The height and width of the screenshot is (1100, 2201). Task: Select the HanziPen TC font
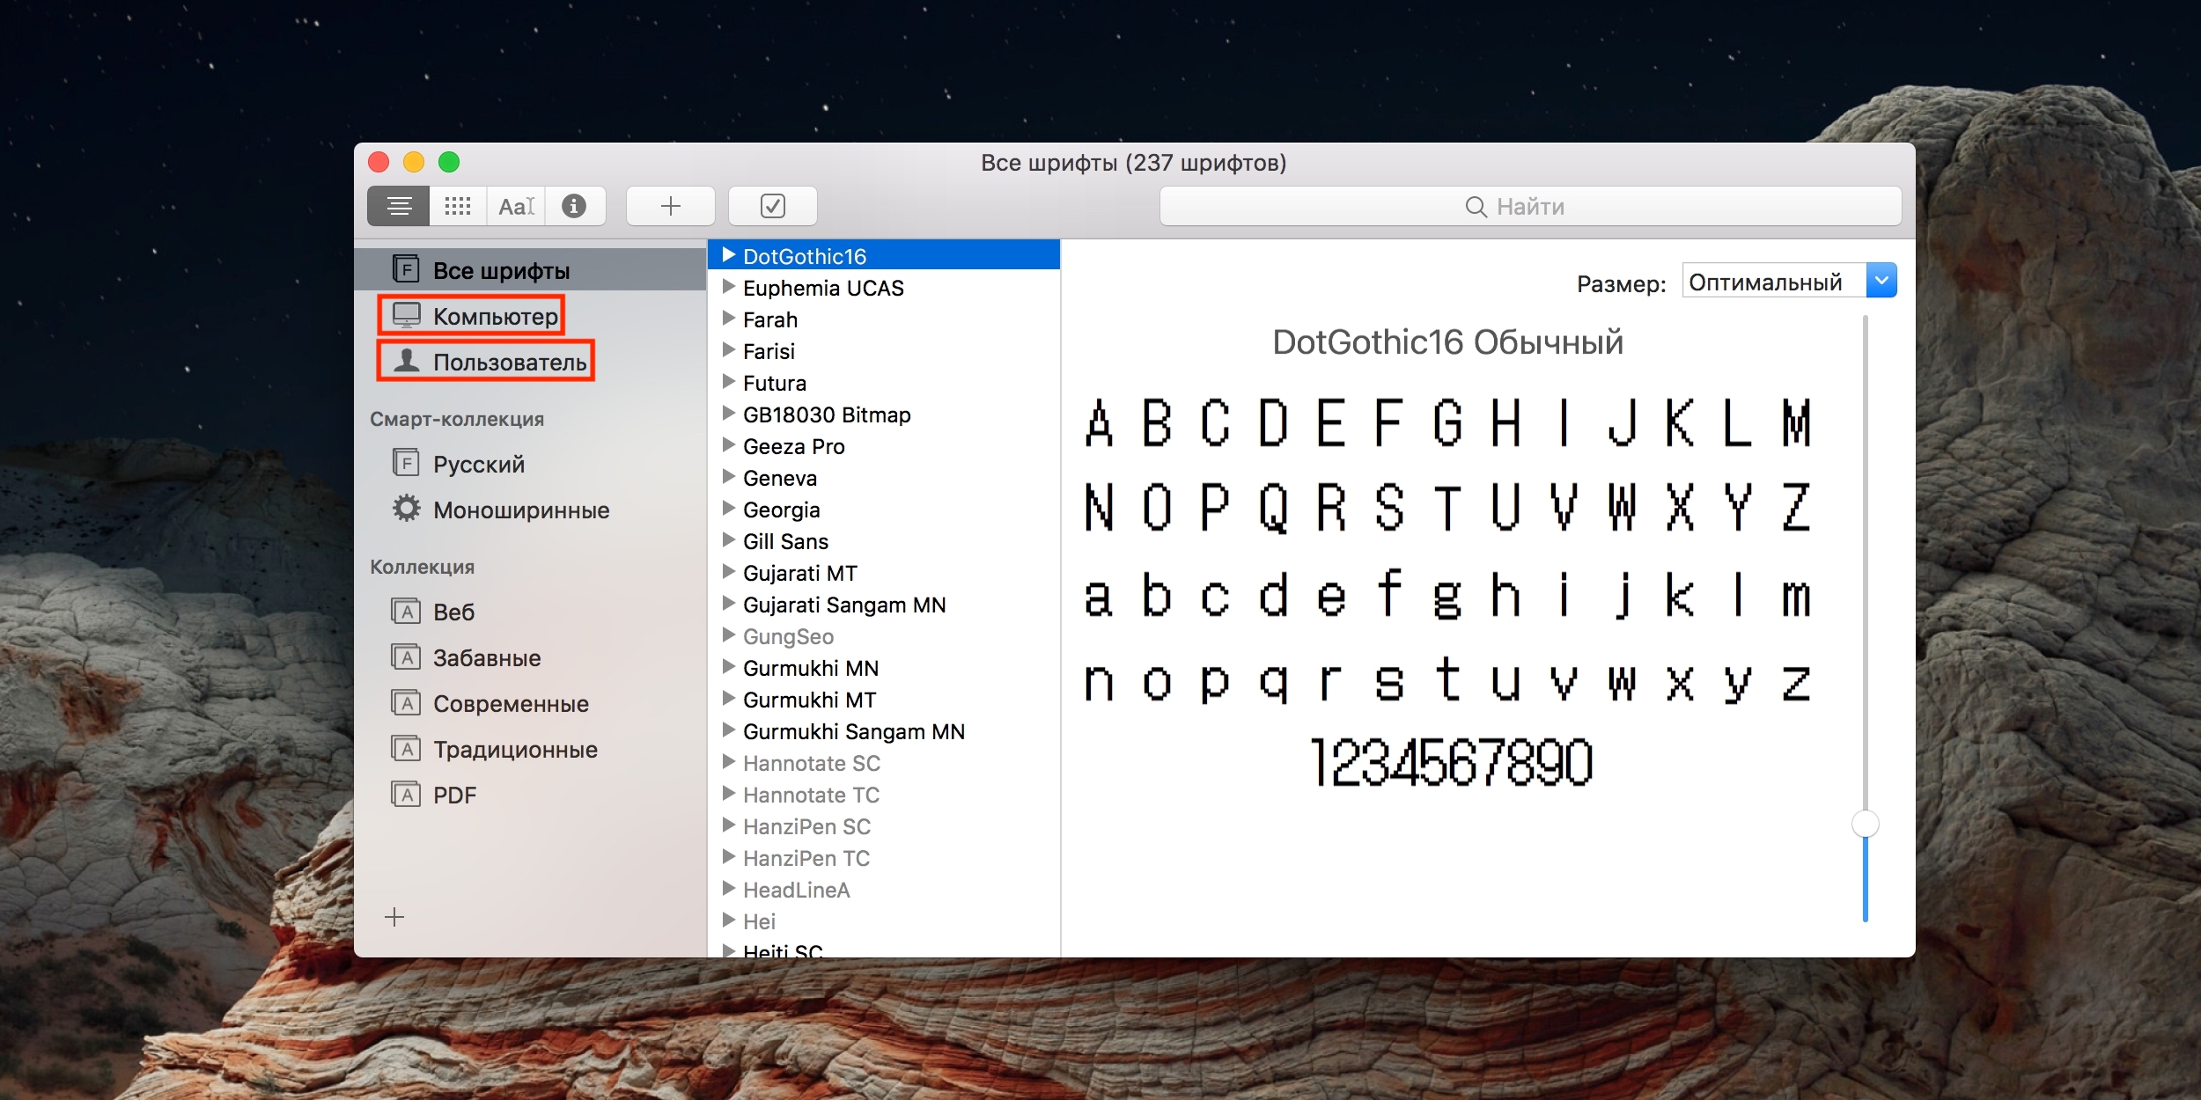[x=884, y=858]
